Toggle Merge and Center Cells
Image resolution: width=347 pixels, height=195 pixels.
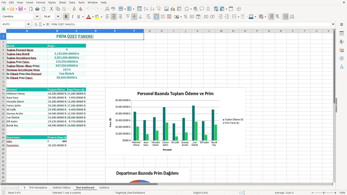pyautogui.click(x=156, y=17)
